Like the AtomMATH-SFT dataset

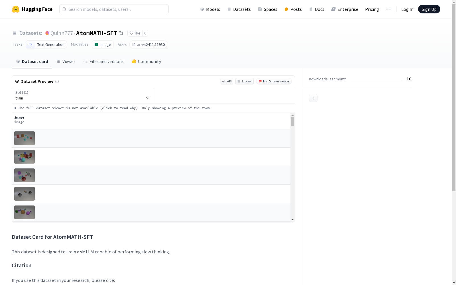135,33
